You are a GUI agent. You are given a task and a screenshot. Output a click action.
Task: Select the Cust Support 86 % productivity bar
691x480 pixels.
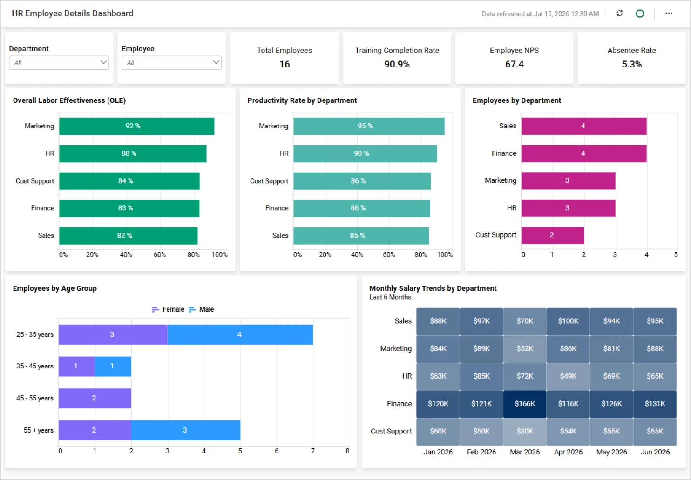pyautogui.click(x=362, y=181)
